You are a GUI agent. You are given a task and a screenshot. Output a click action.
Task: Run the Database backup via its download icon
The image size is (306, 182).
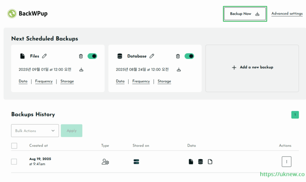click(x=179, y=70)
